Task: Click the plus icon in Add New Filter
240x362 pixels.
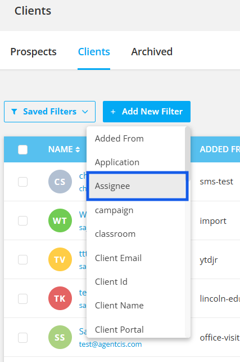Action: (113, 112)
